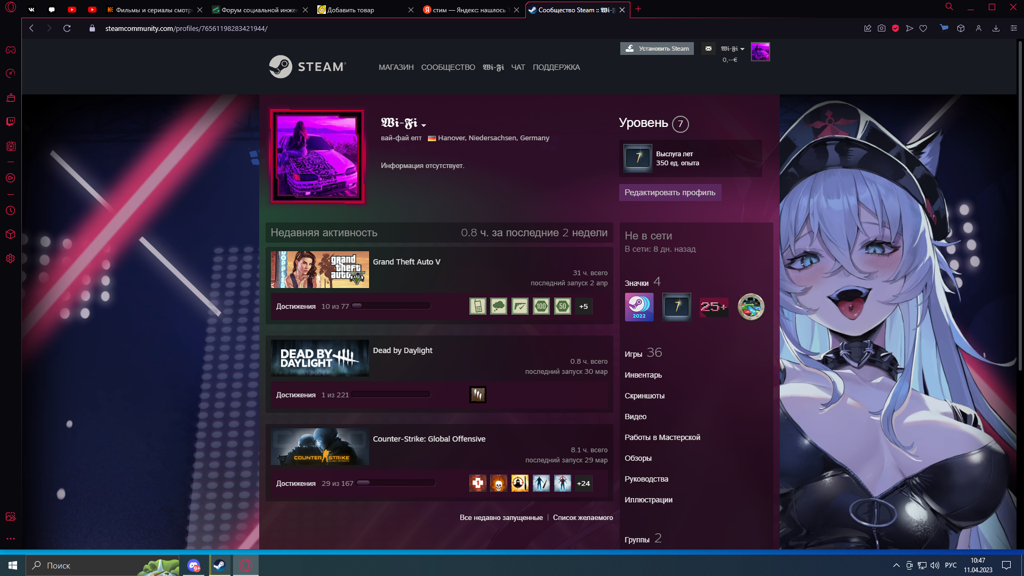Expand Wi-Fi account dropdown in header
This screenshot has width=1024, height=576.
pyautogui.click(x=733, y=49)
